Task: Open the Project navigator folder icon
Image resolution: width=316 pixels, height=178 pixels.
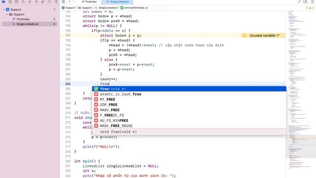Action: point(3,1)
